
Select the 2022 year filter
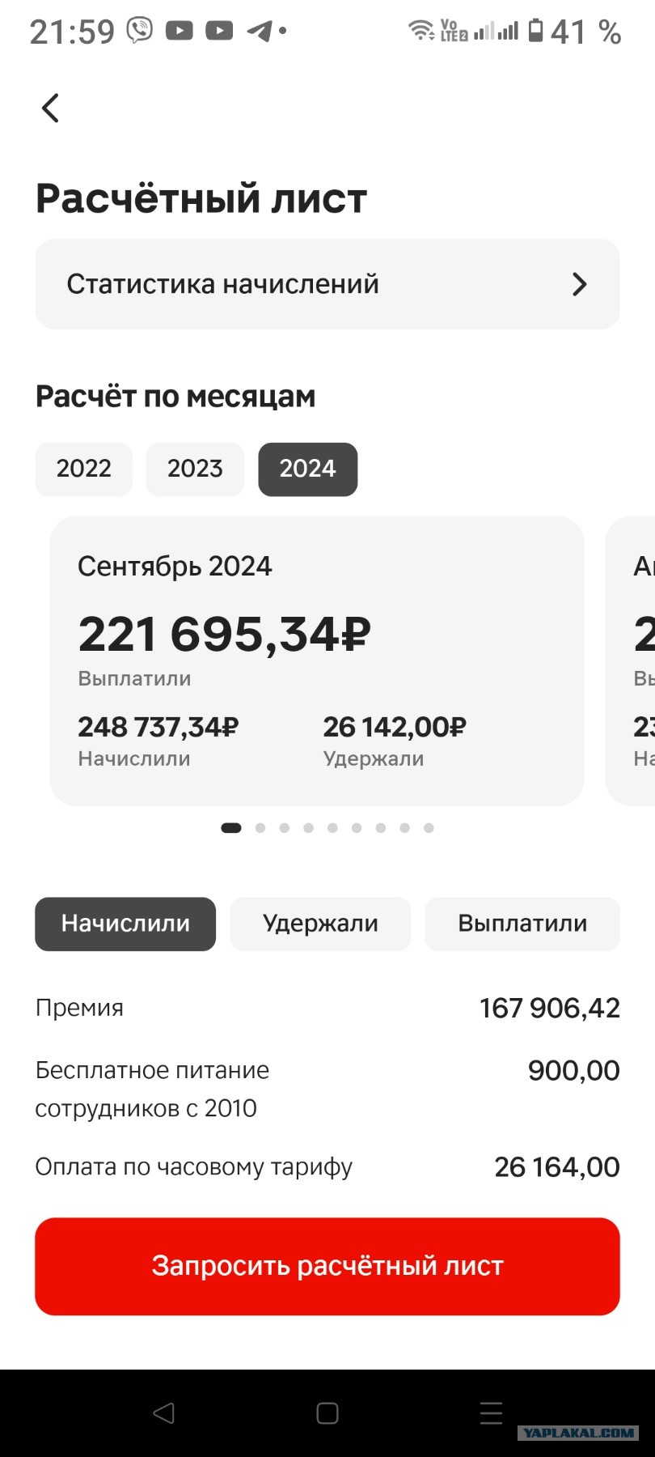[x=83, y=469]
